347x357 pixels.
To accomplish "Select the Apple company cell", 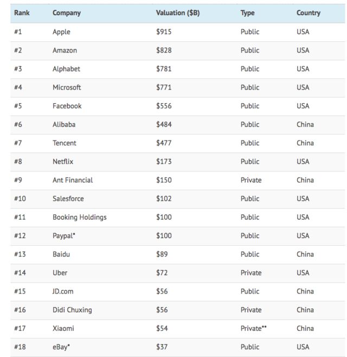I will click(61, 32).
